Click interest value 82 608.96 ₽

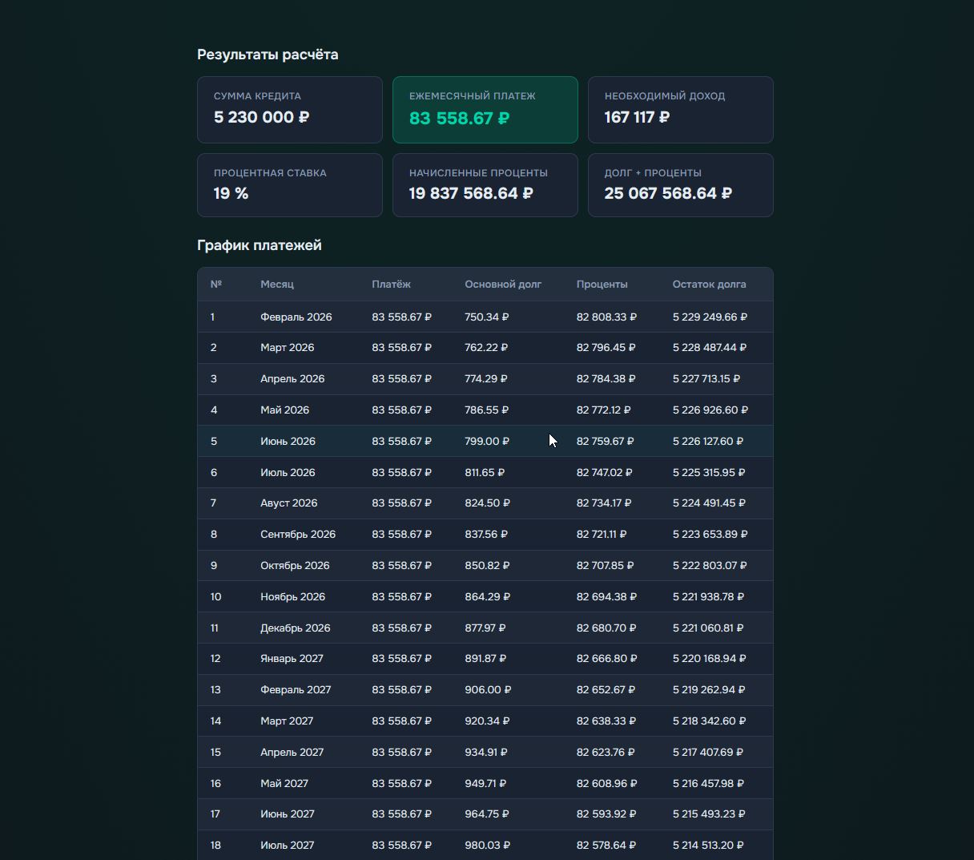[606, 784]
